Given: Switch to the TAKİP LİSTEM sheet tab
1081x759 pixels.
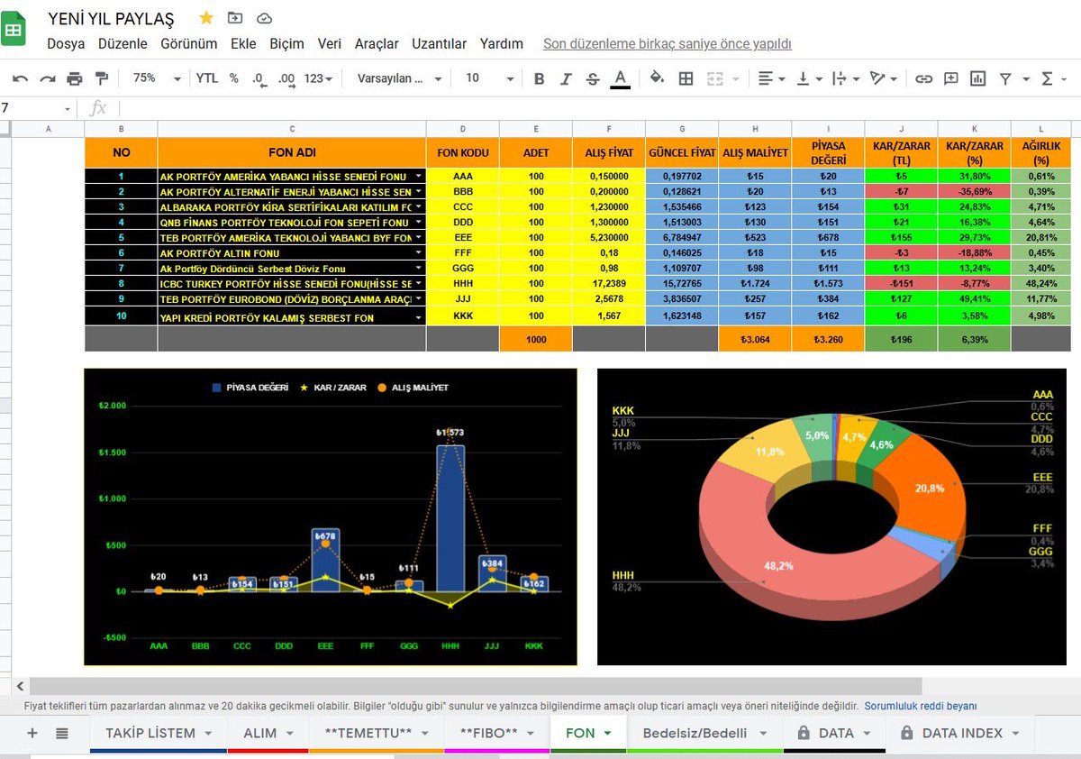Looking at the screenshot, I should tap(159, 733).
